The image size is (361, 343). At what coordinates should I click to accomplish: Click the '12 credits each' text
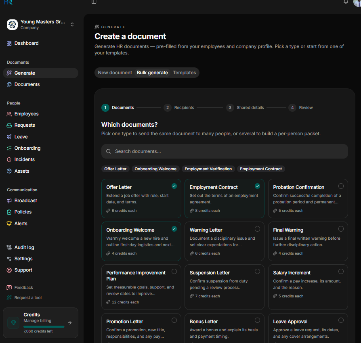[x=125, y=302]
